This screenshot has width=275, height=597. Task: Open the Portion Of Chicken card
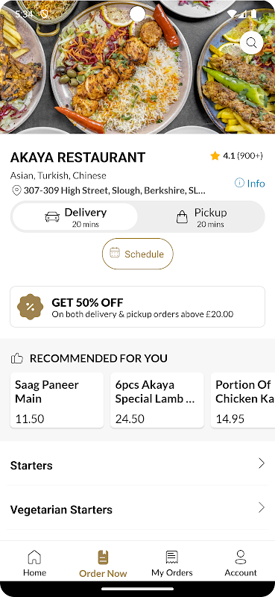click(x=243, y=400)
